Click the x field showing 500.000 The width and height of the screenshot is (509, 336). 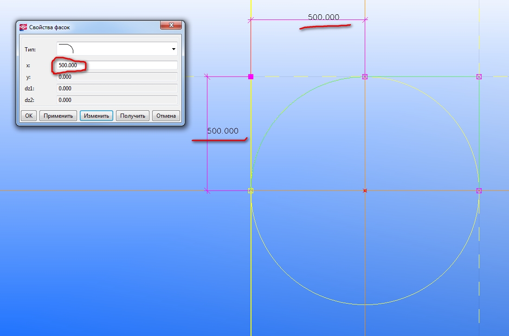click(117, 65)
